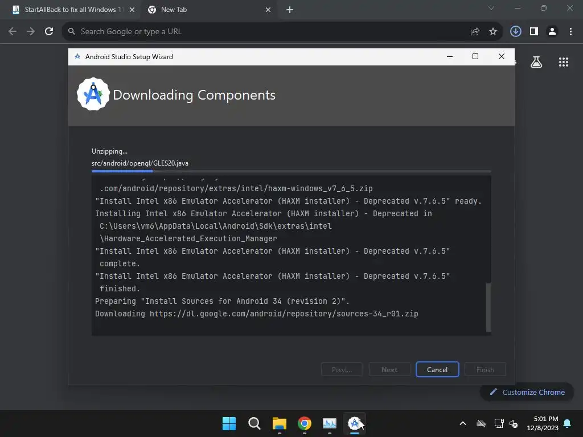Click the Setup Wizard title bar icon
This screenshot has width=583, height=437.
[77, 56]
